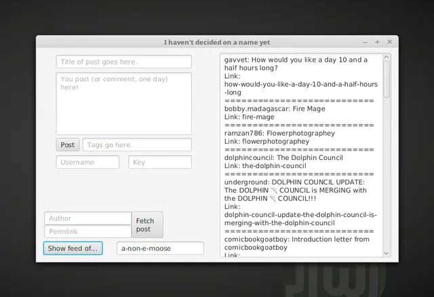The height and width of the screenshot is (297, 434).
Task: Click the 'underground: DOLPHIN COUNCIL UPDATE:' line
Action: [x=294, y=182]
